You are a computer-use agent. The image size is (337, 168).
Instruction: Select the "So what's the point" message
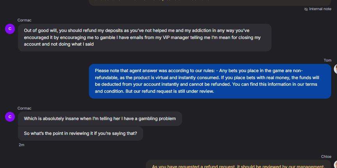coord(80,133)
